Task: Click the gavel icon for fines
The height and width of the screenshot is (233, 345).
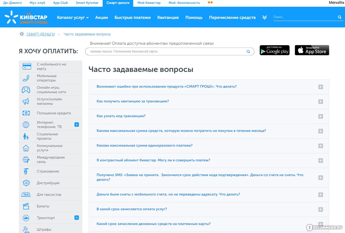Action: [25, 229]
